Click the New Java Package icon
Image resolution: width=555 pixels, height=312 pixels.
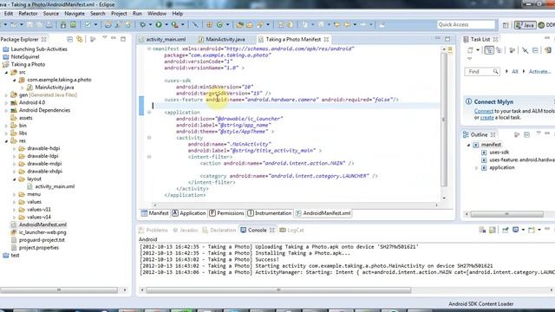point(210,25)
